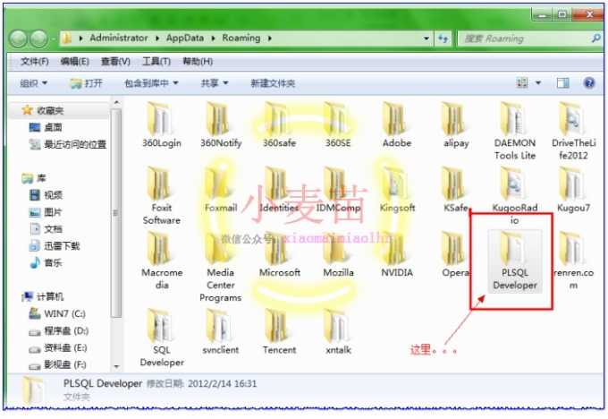Open the 360safe folder

click(x=279, y=125)
